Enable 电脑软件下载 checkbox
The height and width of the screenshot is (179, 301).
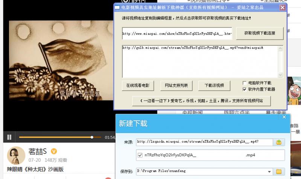click(x=244, y=83)
